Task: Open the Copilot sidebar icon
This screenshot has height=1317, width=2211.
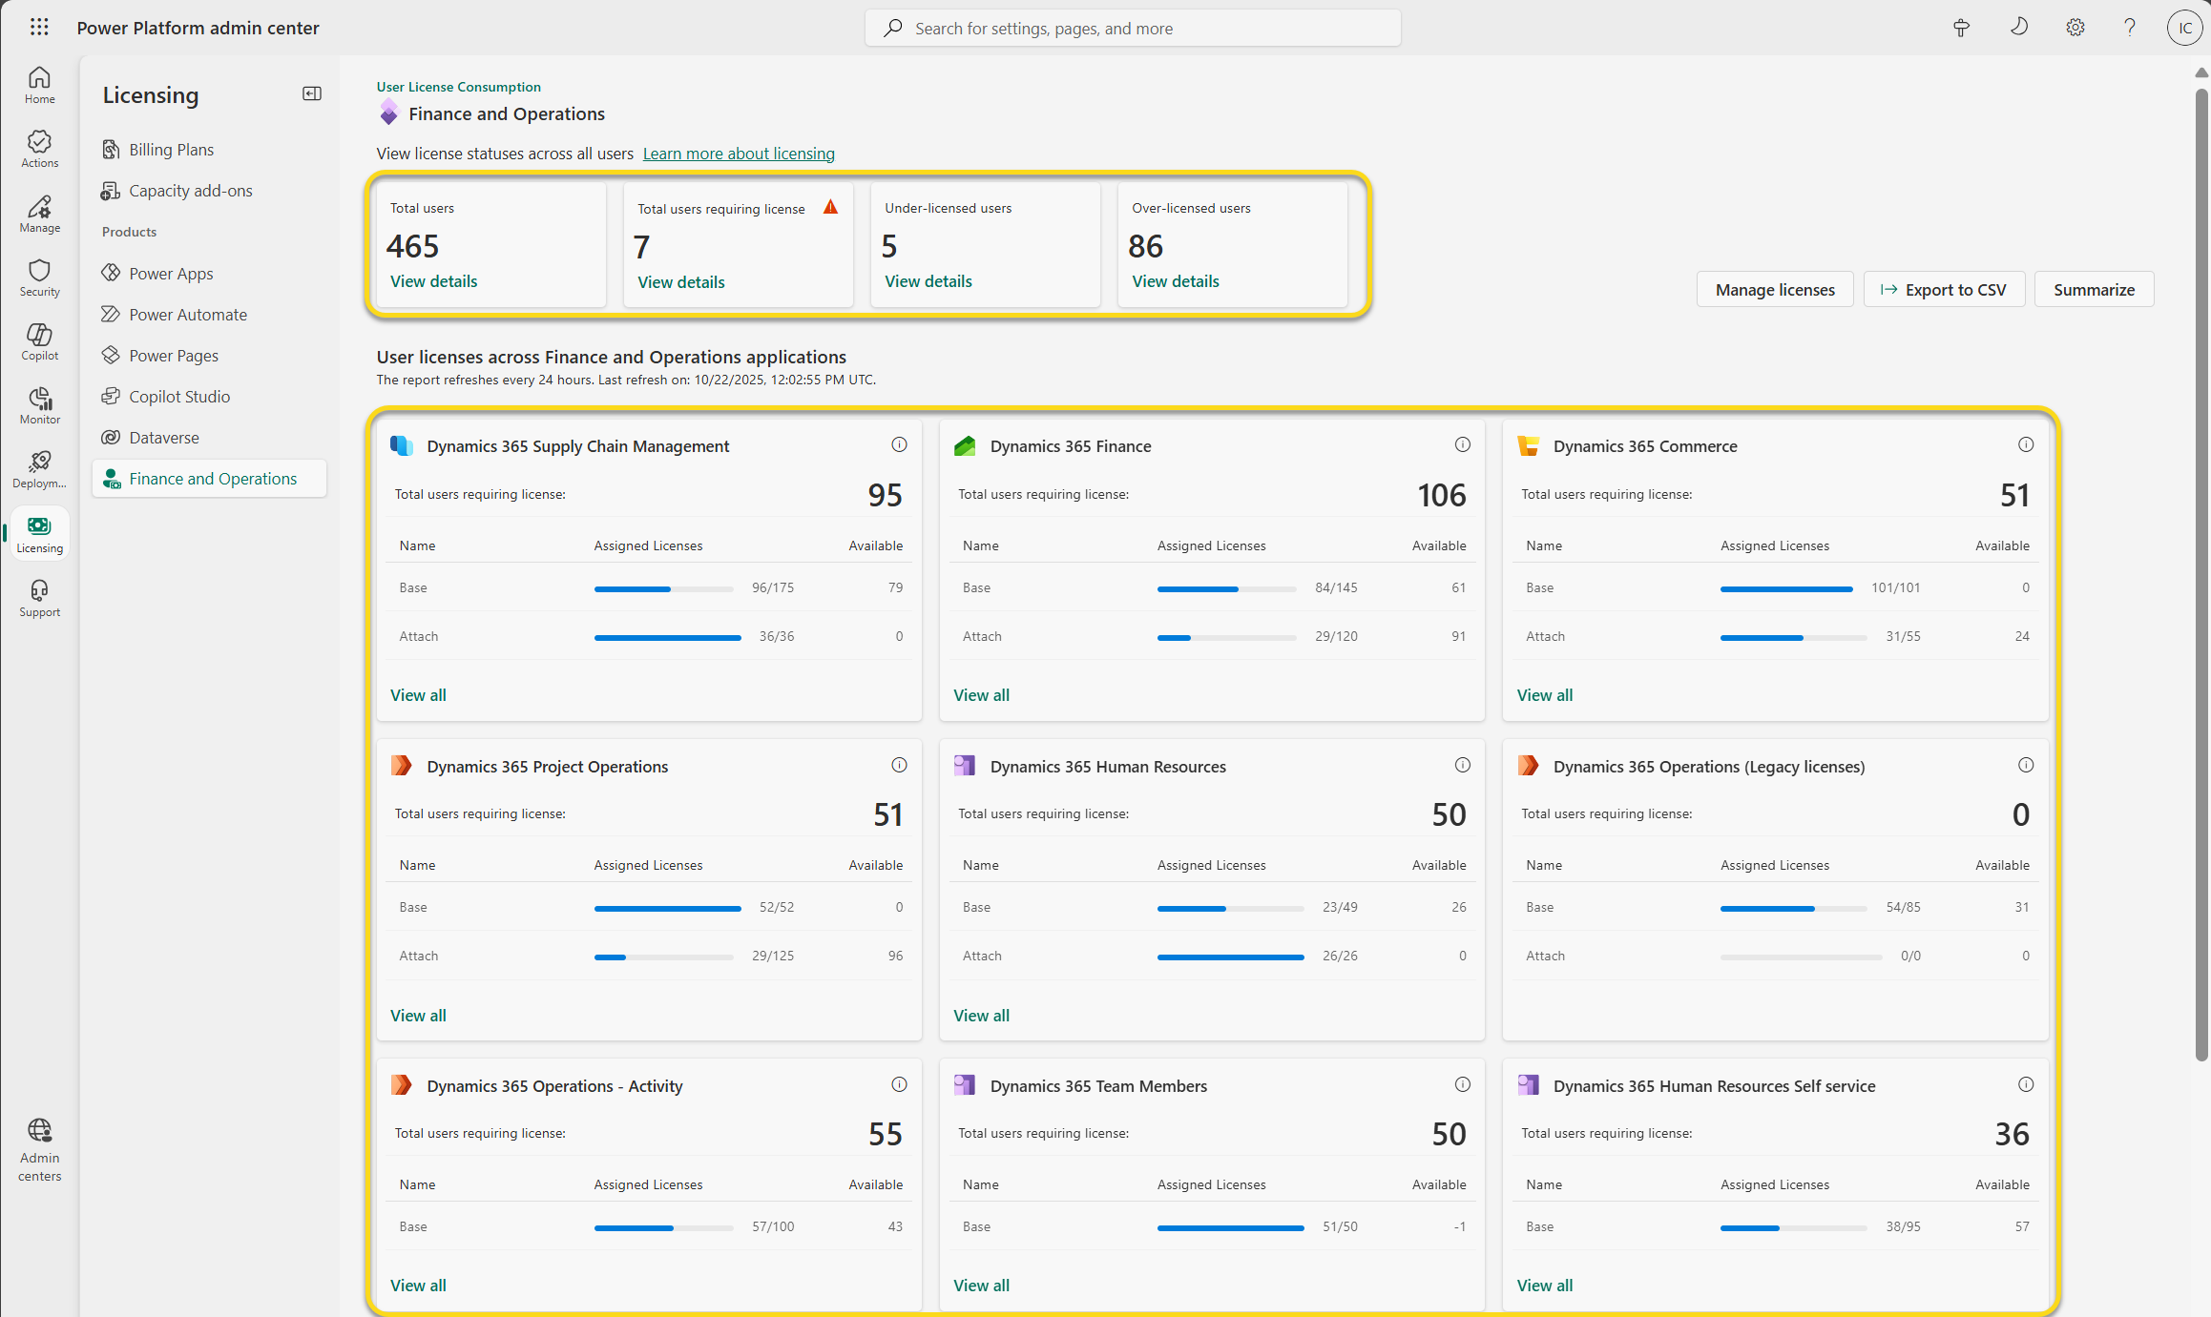Action: tap(39, 341)
